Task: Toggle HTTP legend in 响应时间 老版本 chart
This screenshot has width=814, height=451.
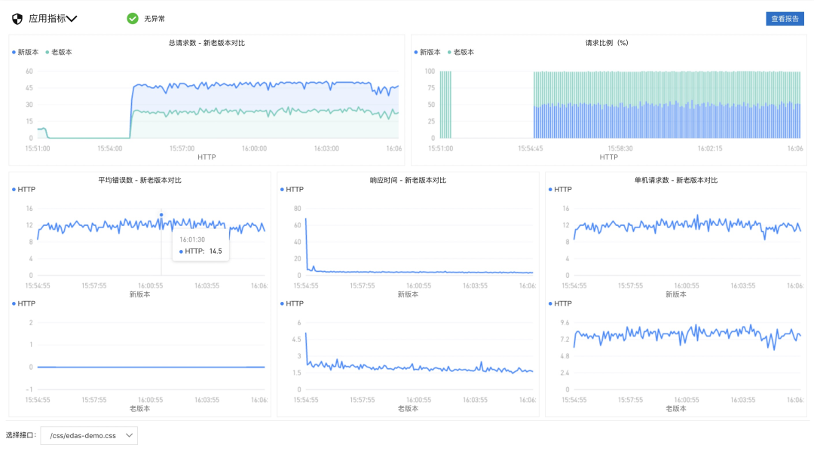Action: tap(292, 303)
